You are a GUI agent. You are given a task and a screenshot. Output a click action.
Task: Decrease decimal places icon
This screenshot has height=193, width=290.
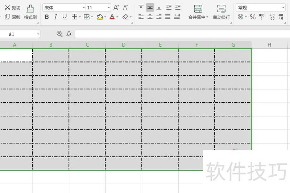281,17
